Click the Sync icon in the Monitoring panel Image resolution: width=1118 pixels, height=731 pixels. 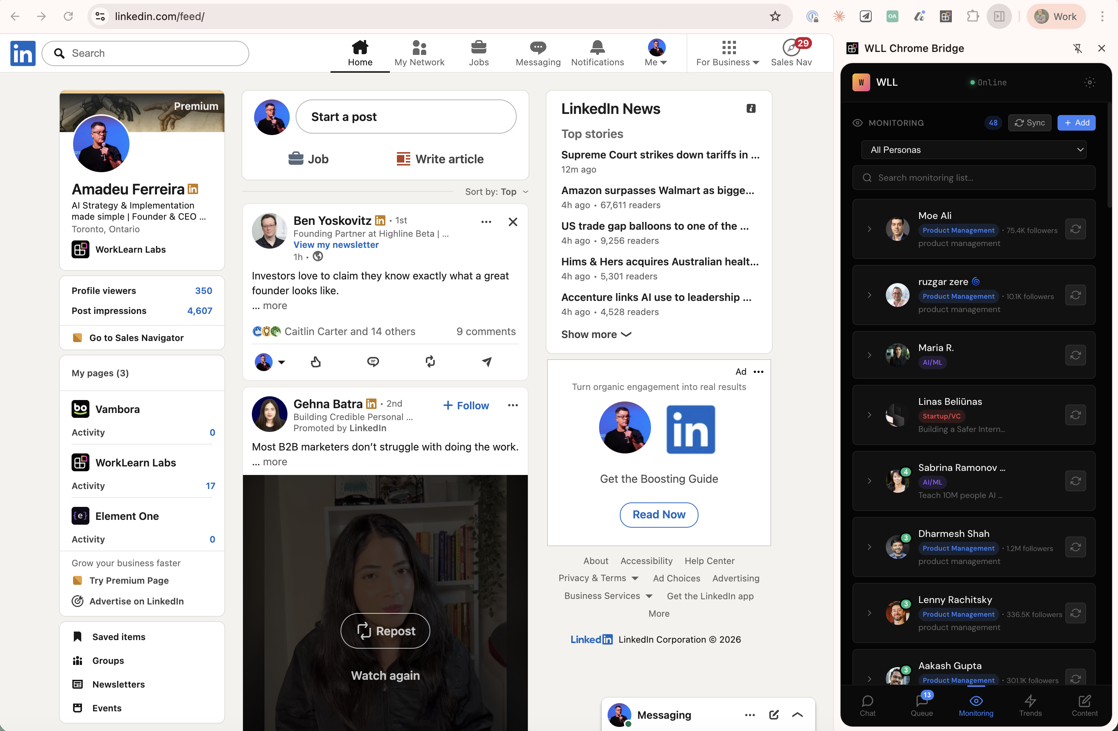pos(1030,122)
